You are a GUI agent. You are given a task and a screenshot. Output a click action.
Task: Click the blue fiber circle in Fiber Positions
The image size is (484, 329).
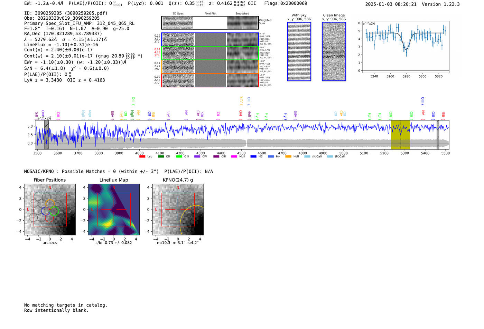(46, 211)
